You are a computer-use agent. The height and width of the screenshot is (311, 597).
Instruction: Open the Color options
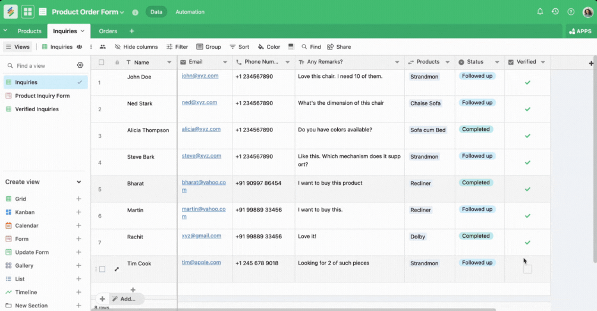[x=269, y=47]
